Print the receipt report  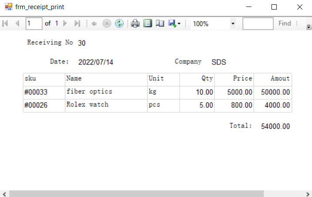[x=136, y=23]
